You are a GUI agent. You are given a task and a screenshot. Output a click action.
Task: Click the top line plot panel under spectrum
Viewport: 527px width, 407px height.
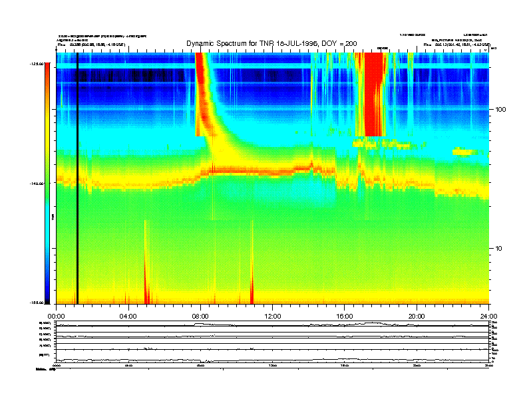coord(272,324)
